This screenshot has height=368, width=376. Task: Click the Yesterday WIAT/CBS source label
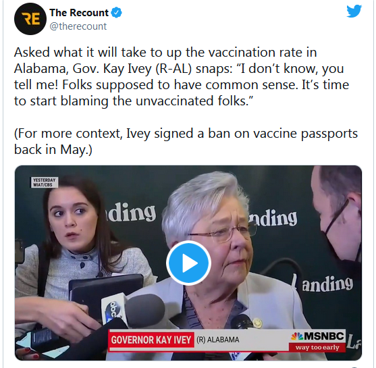pos(45,182)
